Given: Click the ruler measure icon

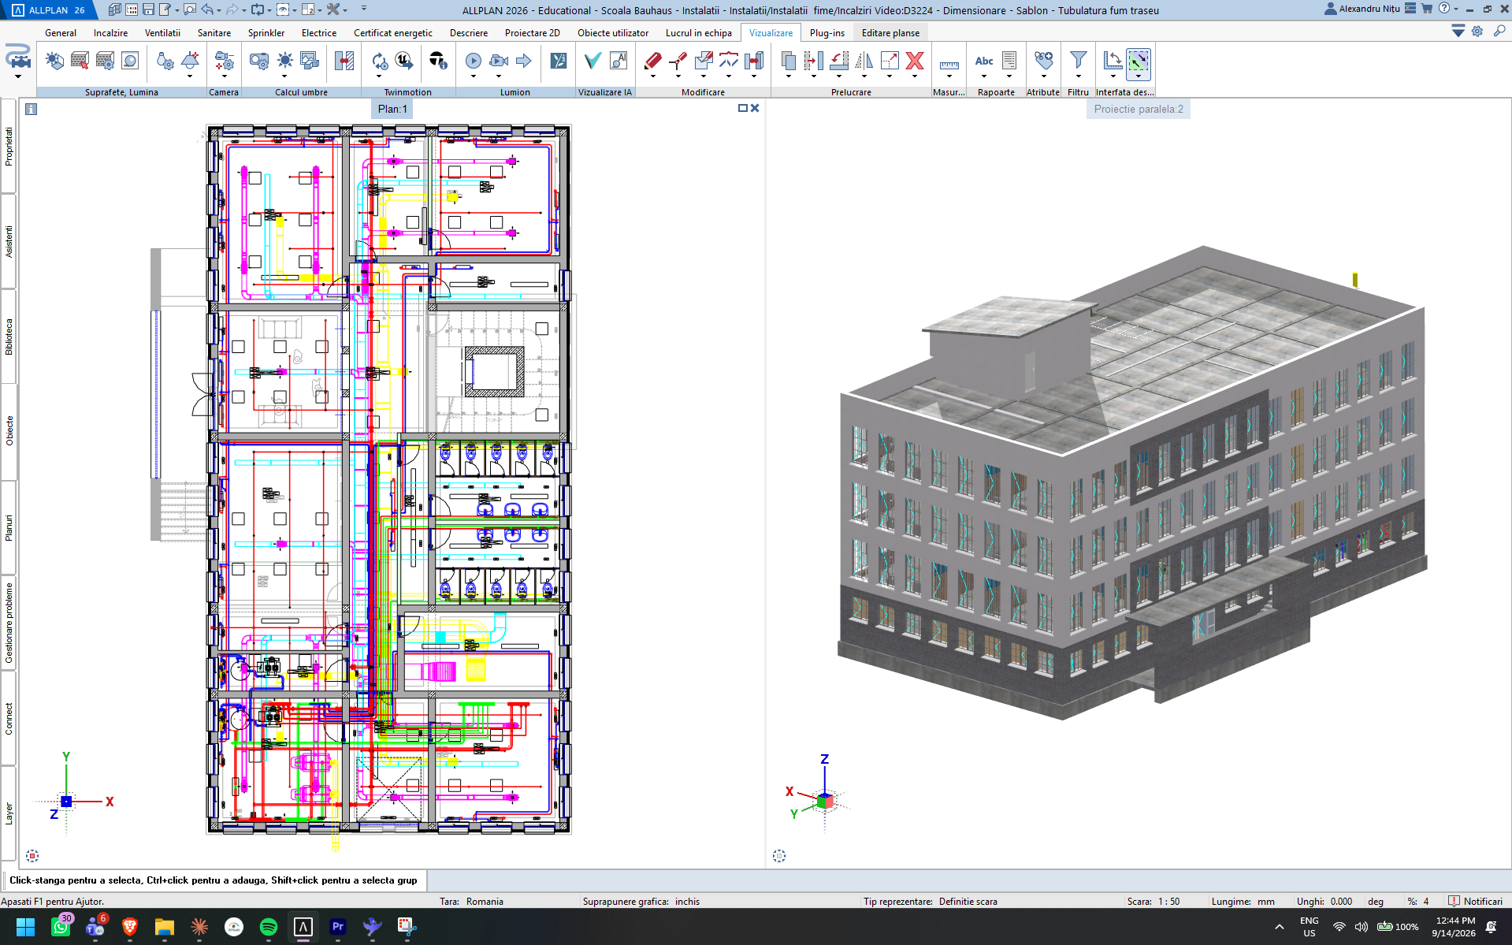Looking at the screenshot, I should [x=949, y=65].
